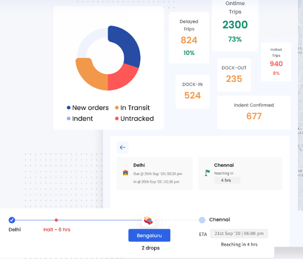
Task: Toggle In Transit legend item
Action: coord(132,108)
